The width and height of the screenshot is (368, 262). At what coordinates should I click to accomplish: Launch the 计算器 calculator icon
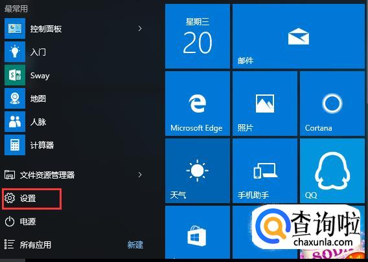coord(15,145)
